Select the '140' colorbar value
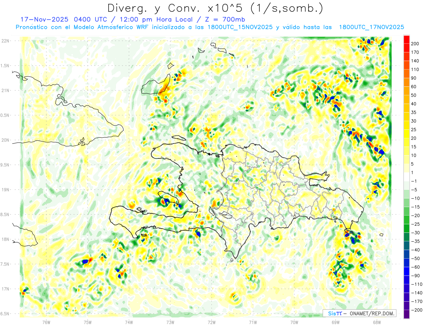The image size is (423, 327). [415, 61]
